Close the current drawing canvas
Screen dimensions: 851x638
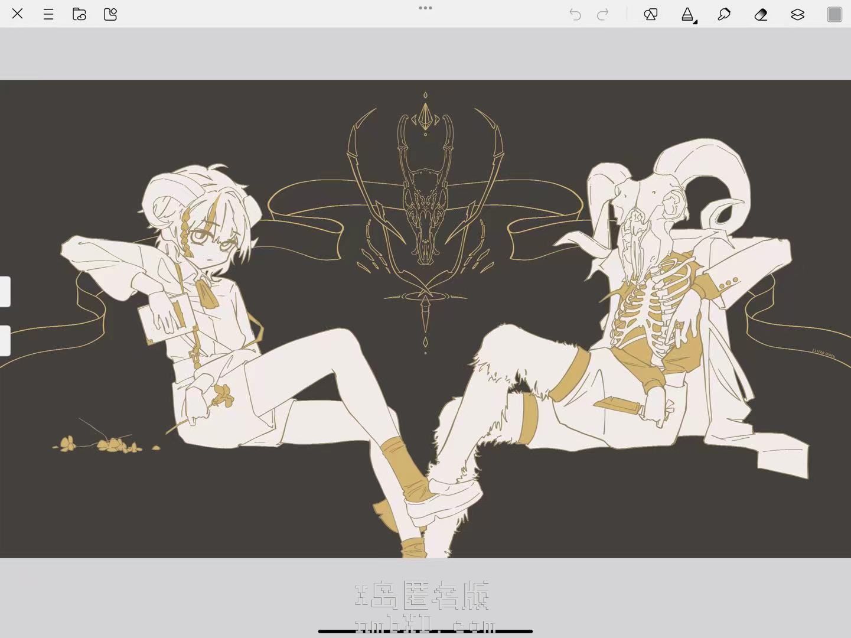pyautogui.click(x=17, y=14)
